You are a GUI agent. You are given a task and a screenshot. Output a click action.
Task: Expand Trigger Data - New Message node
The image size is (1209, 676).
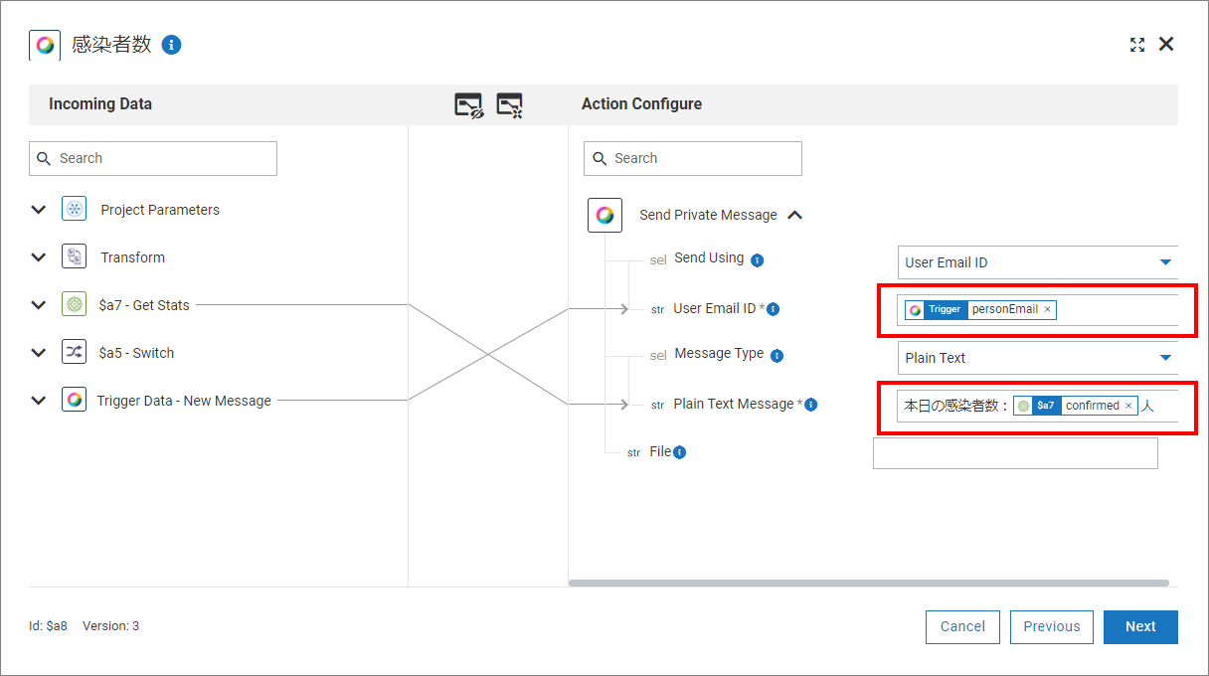point(39,401)
